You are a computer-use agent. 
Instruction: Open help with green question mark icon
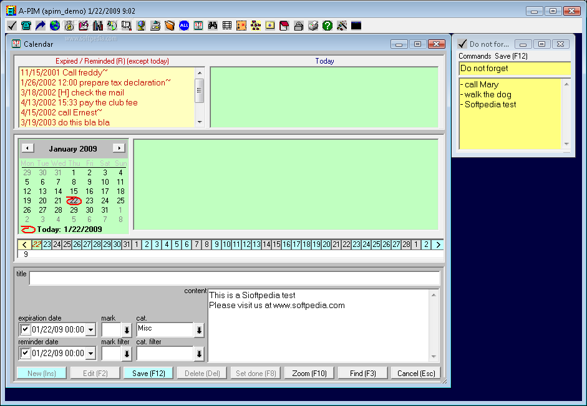(327, 26)
